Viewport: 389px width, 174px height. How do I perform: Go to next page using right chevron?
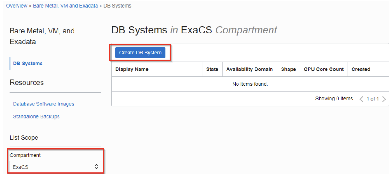(x=384, y=99)
